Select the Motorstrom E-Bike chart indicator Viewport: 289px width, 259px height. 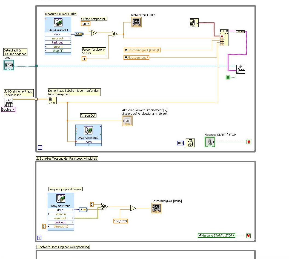(x=136, y=22)
